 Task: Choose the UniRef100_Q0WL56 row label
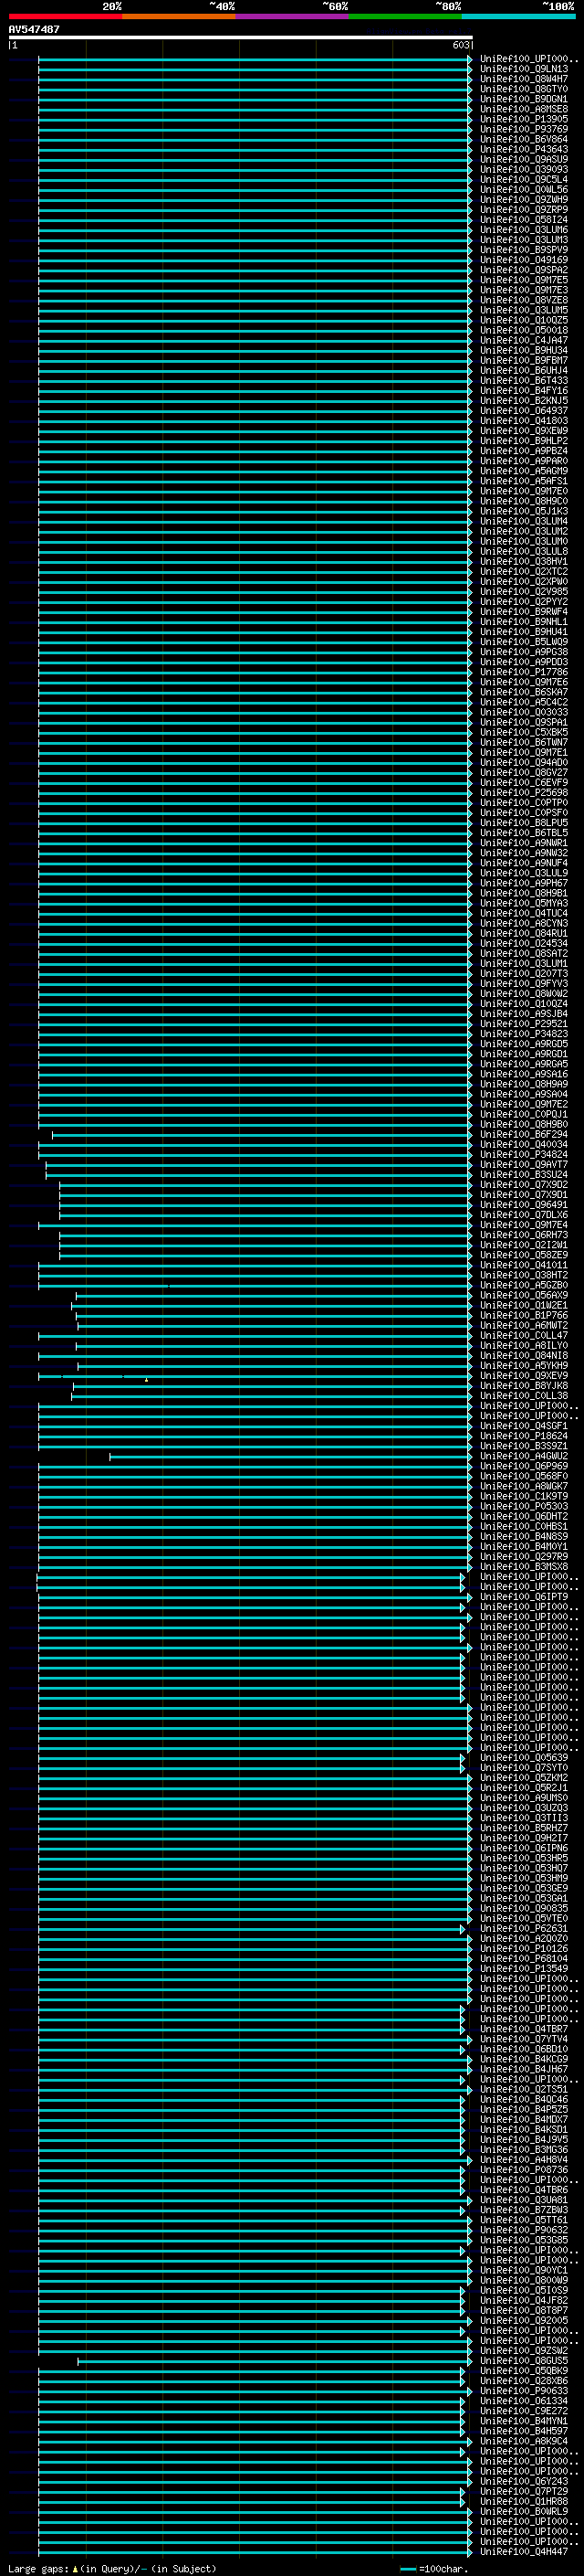tap(524, 190)
